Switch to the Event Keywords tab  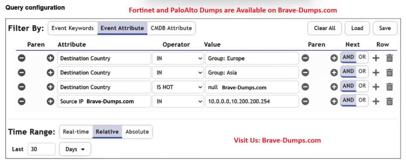coord(73,28)
